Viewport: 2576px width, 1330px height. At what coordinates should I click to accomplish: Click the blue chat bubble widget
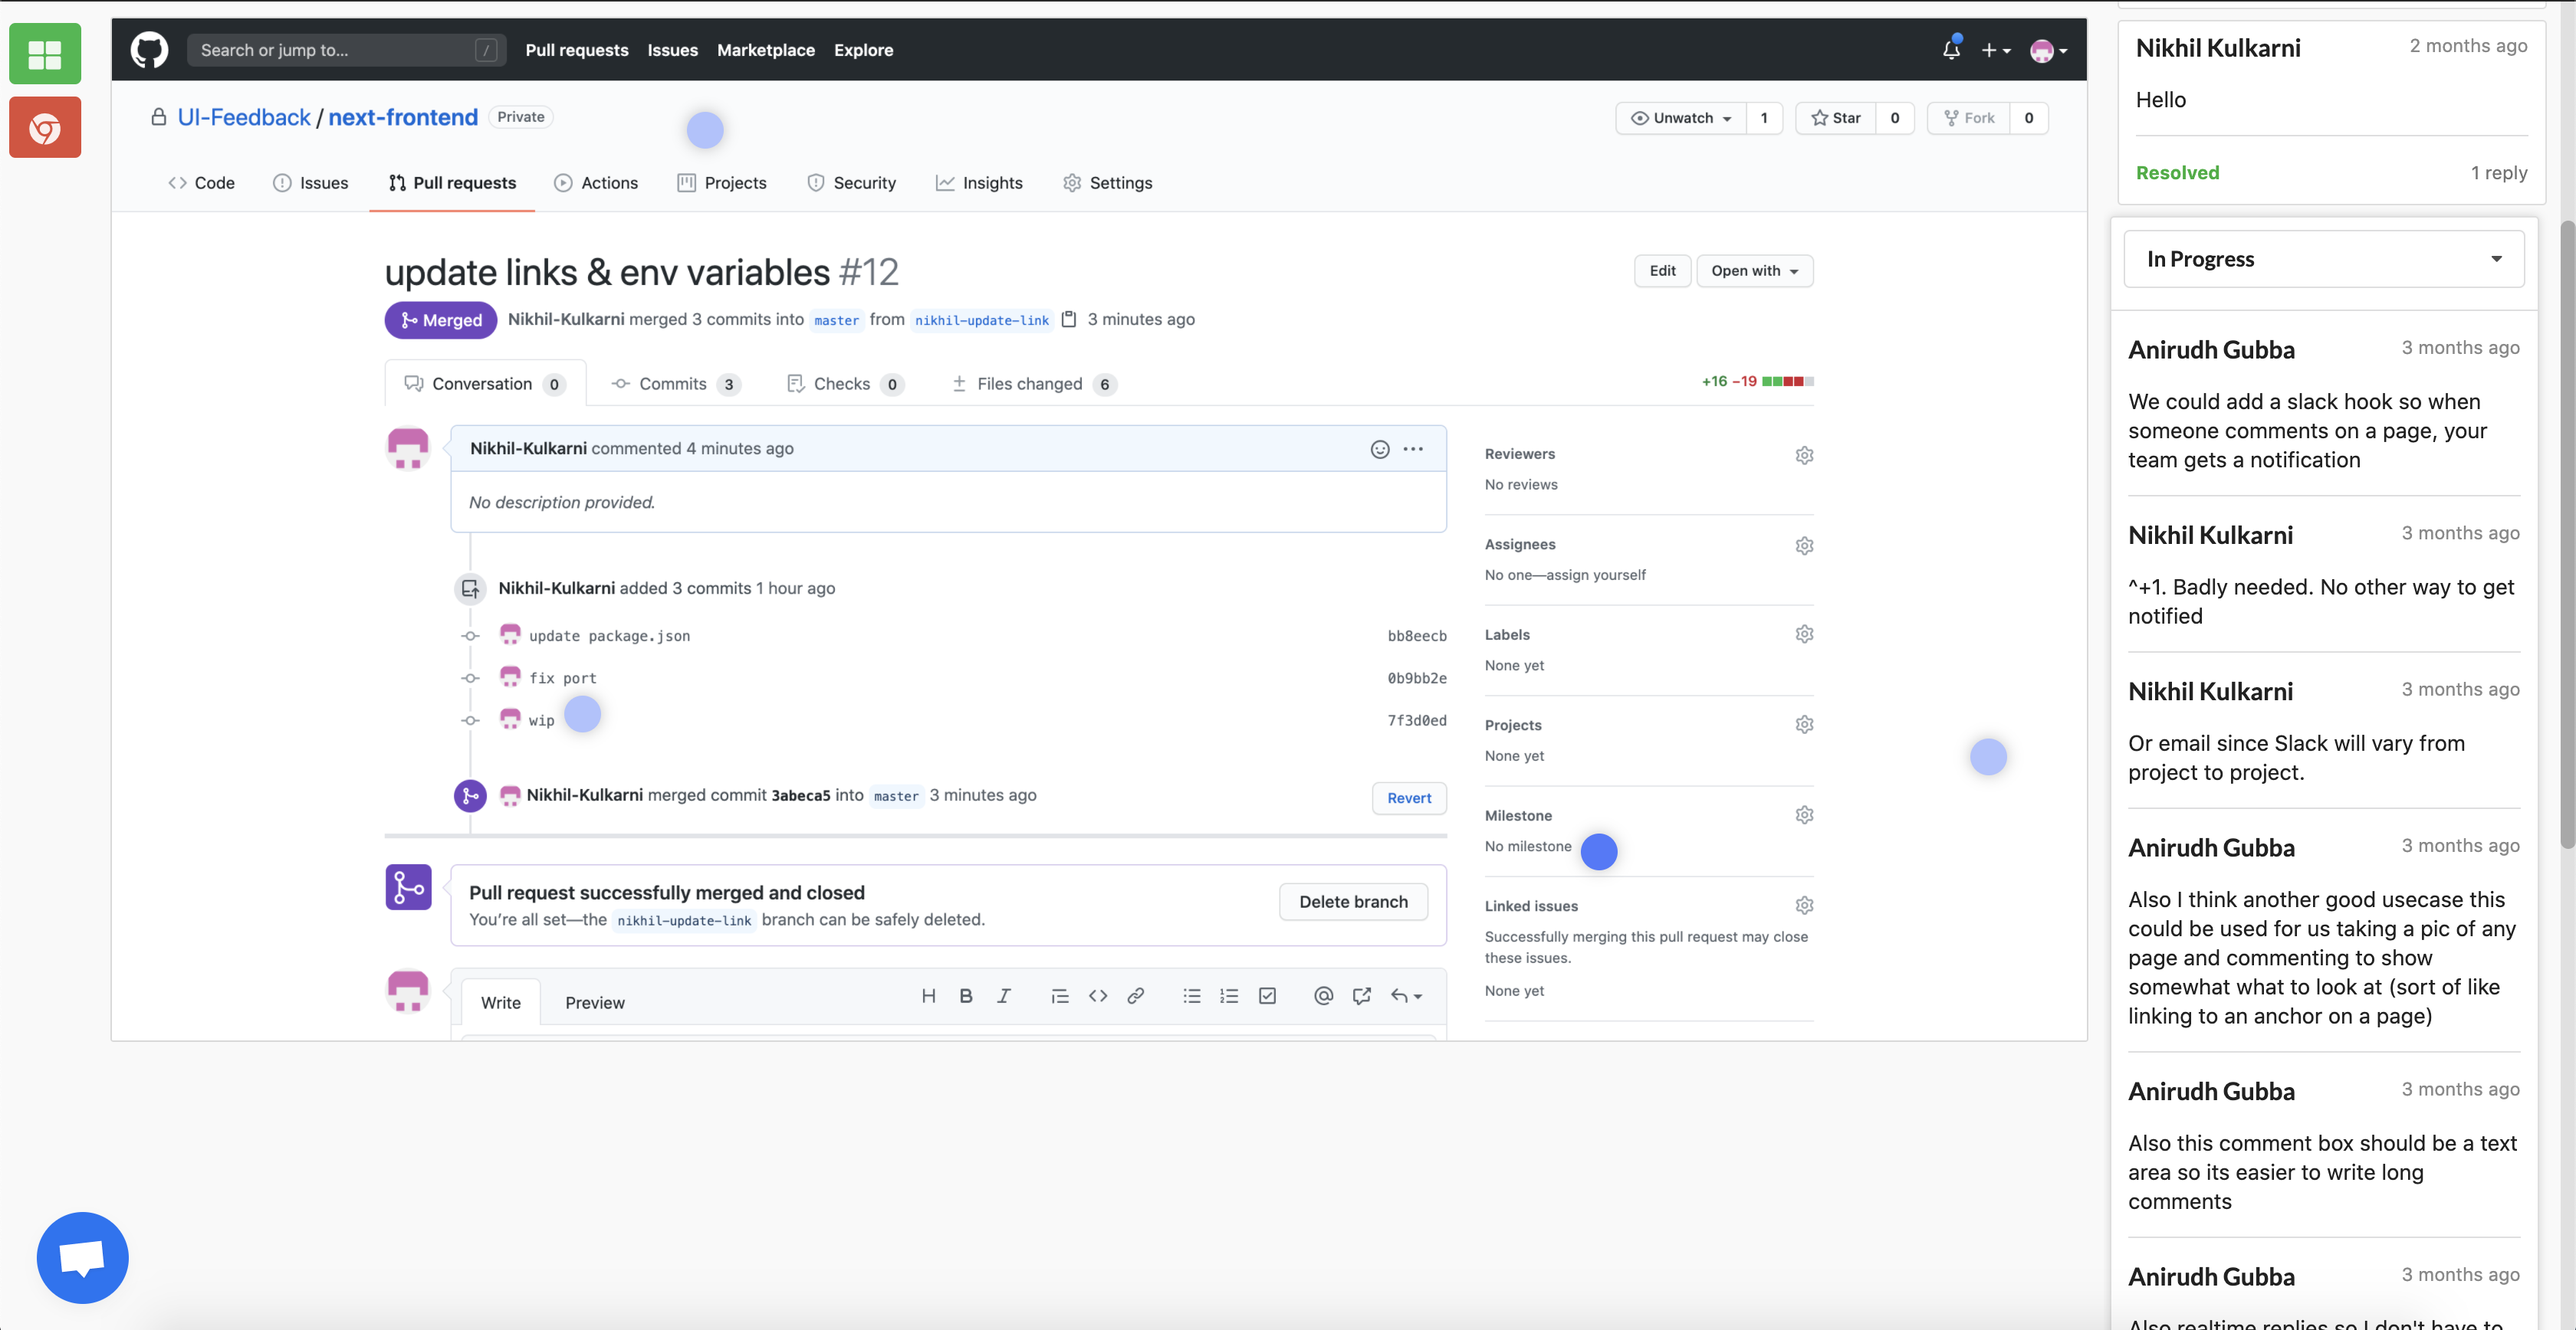coord(82,1257)
